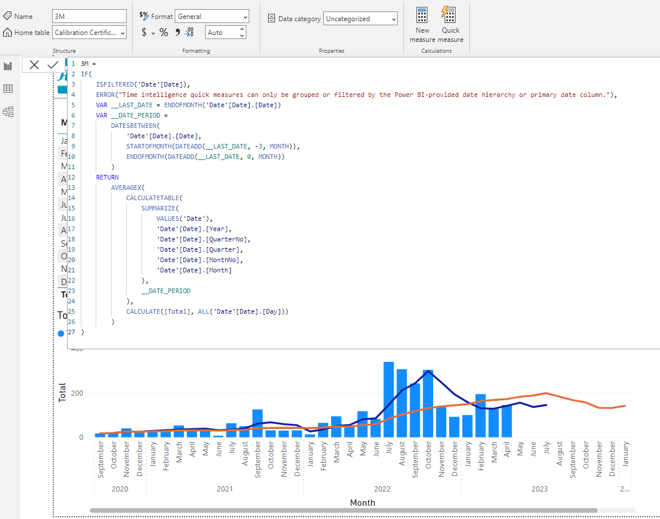Click VALUES('Date') on line 16
660x519 pixels.
click(183, 218)
